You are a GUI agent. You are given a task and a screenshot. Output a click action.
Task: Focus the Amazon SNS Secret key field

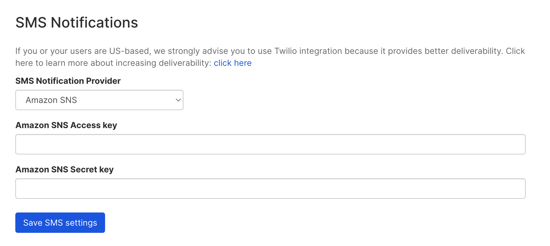click(270, 188)
